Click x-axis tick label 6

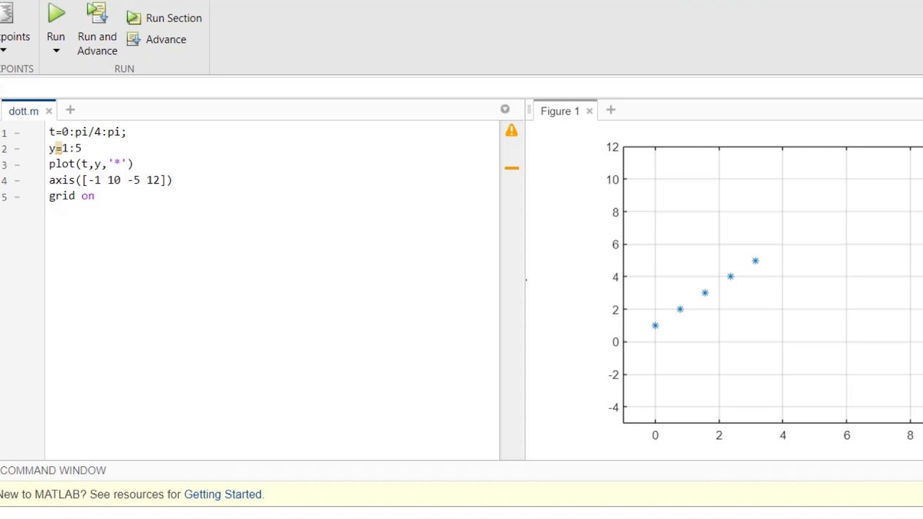847,435
